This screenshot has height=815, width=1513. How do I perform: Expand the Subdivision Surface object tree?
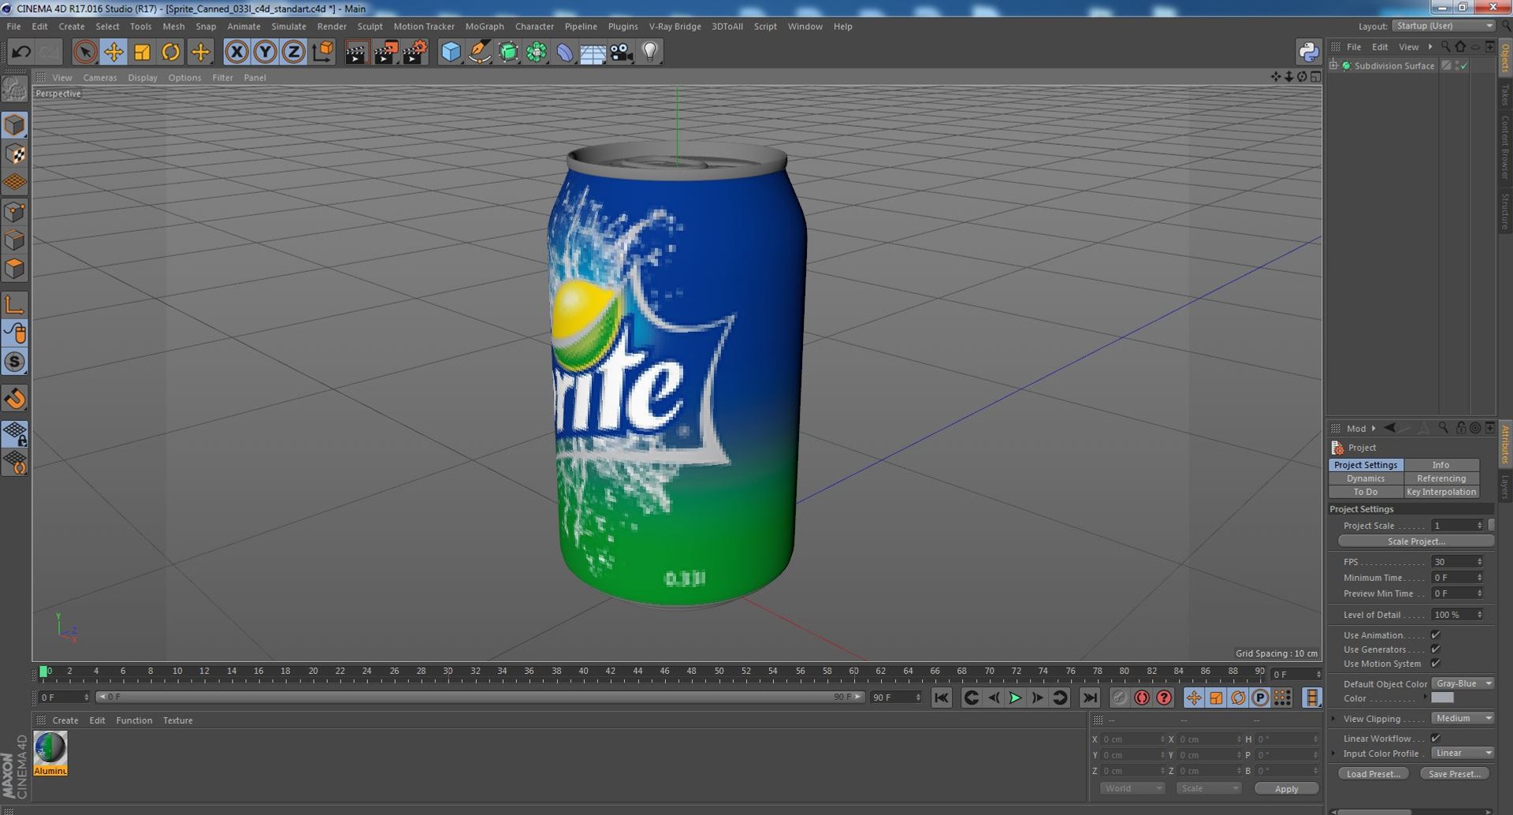[x=1333, y=66]
